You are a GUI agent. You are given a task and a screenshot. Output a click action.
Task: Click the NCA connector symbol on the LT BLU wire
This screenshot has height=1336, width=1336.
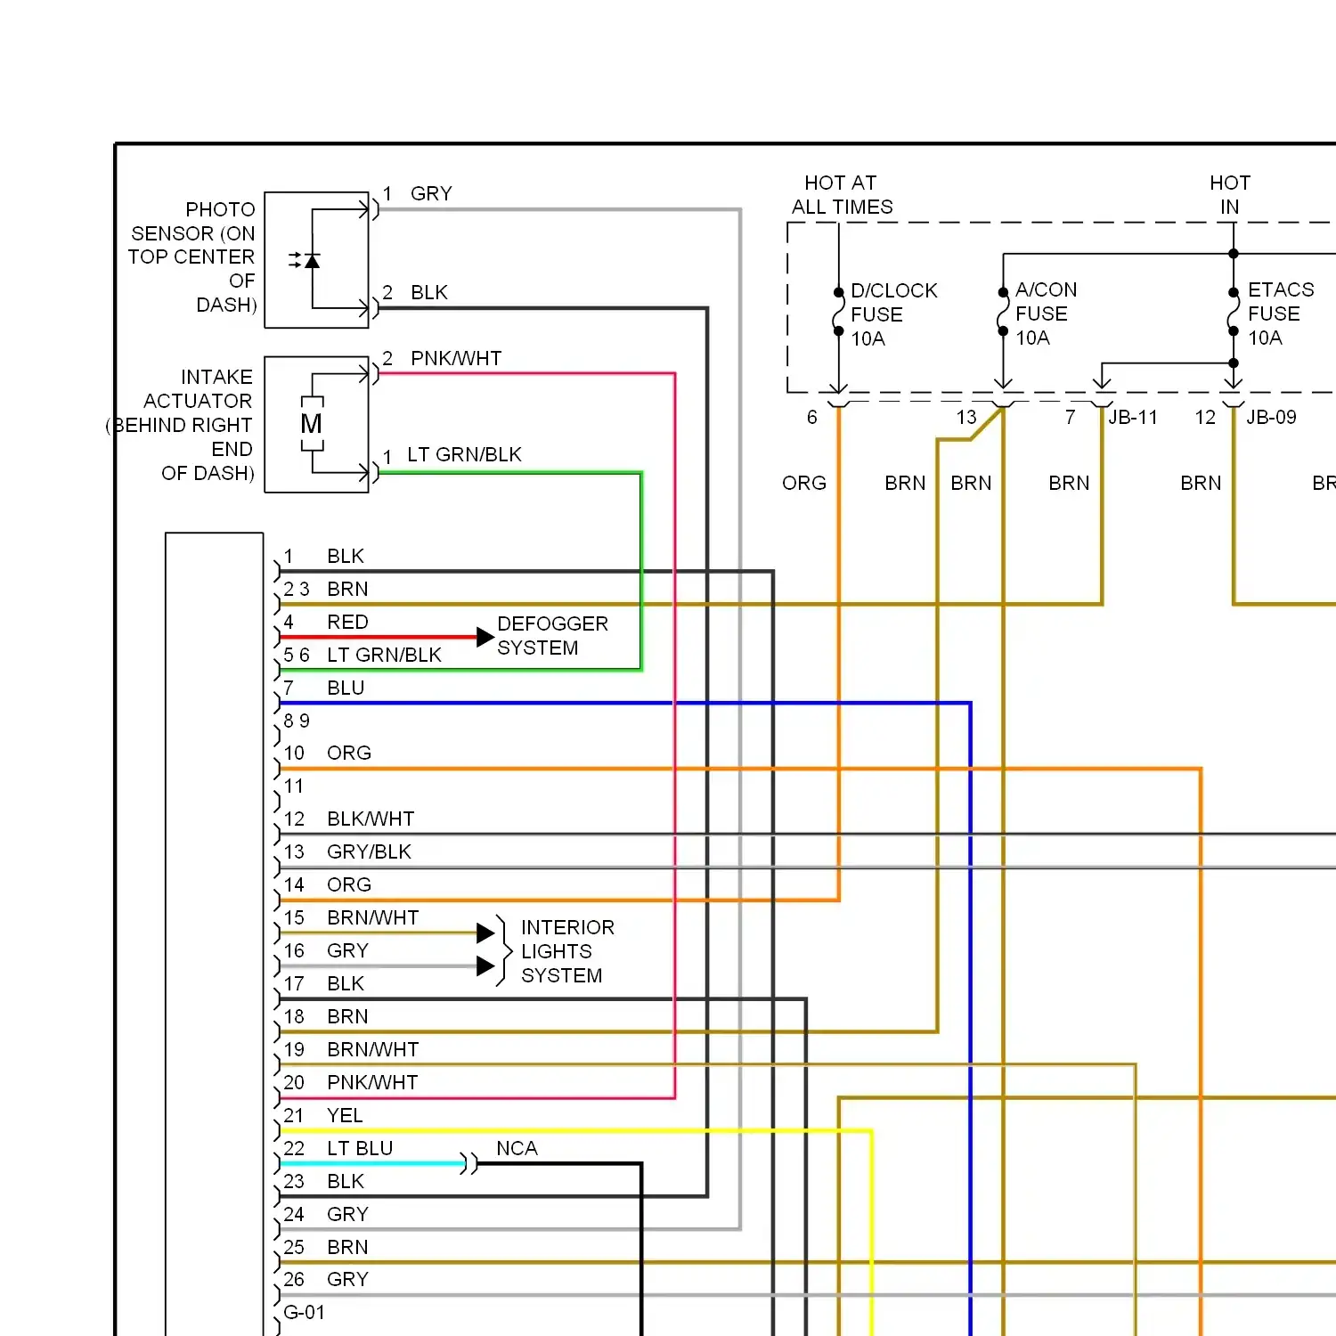469,1163
